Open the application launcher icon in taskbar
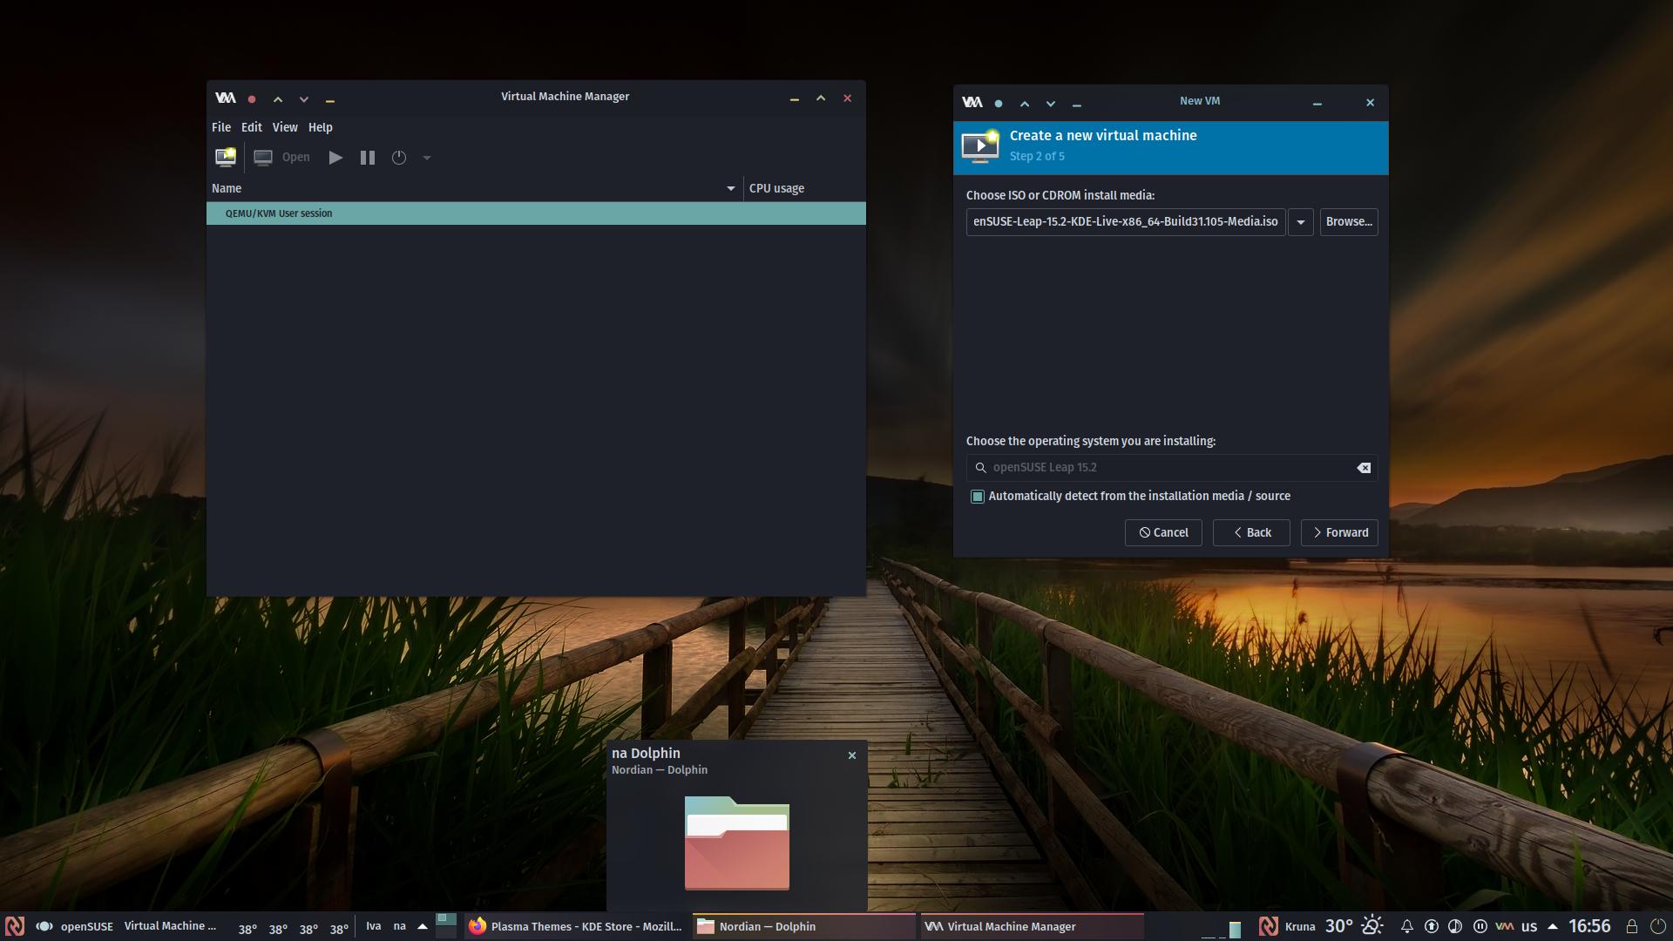This screenshot has width=1673, height=941. (x=15, y=926)
